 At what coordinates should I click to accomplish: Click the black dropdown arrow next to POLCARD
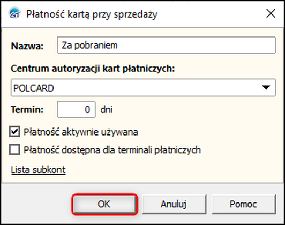266,88
